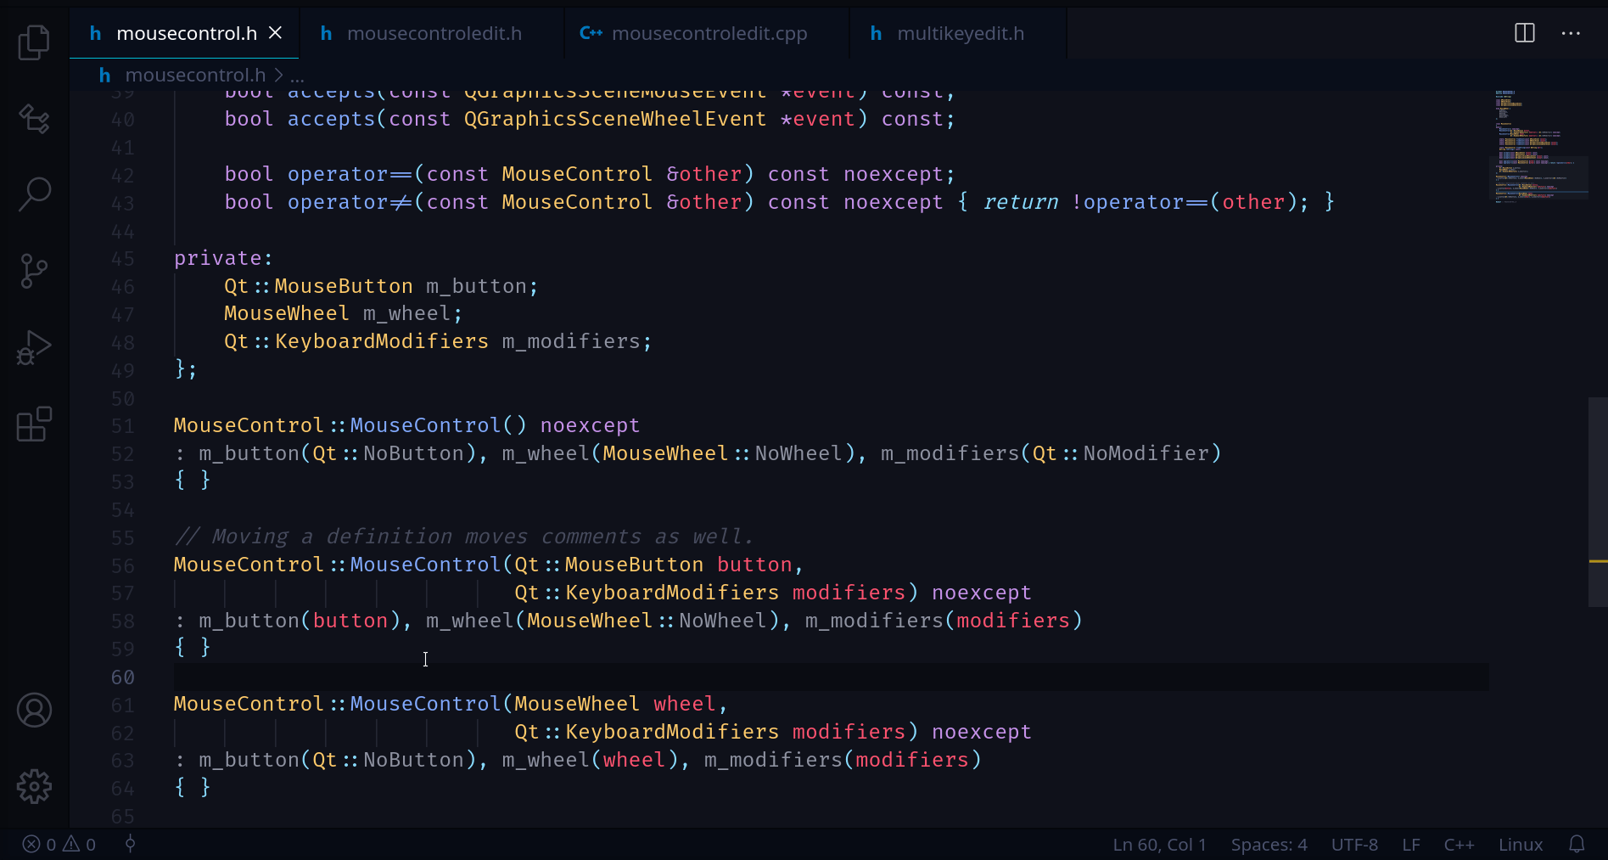
Task: Click 'MouseButton' type on line 46
Action: (344, 286)
